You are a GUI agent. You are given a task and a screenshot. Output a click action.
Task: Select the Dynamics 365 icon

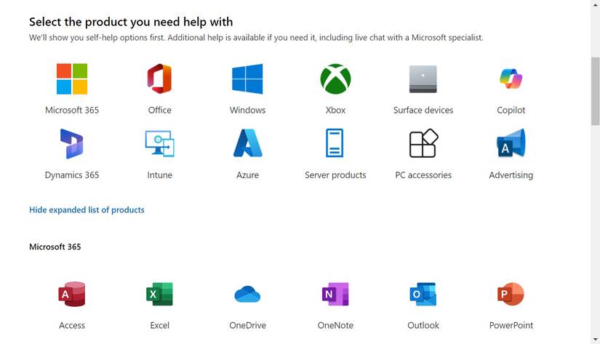pos(72,143)
